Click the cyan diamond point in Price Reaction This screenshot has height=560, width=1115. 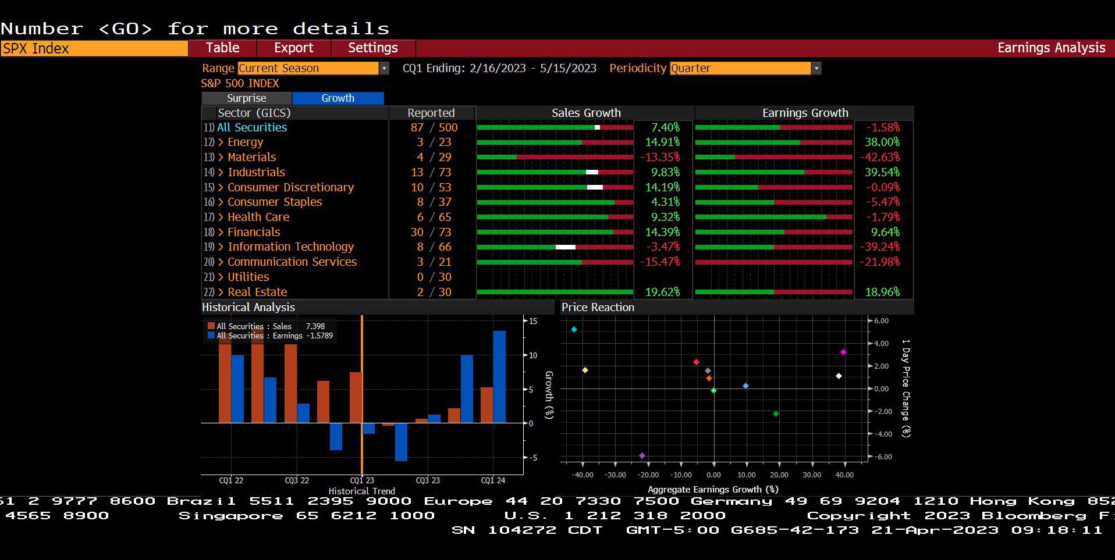point(574,330)
